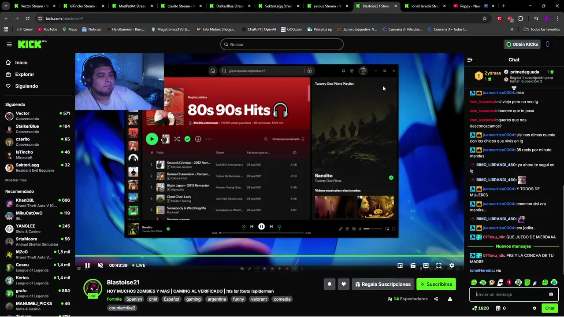Open new browser tab plus button

coord(504,6)
